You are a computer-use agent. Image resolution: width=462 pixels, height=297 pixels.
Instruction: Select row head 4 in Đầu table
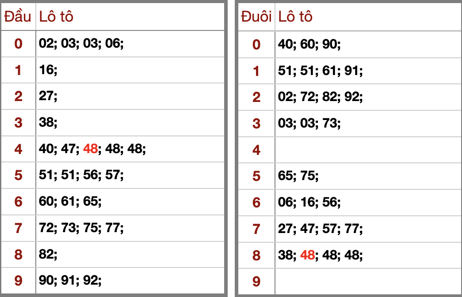(18, 149)
